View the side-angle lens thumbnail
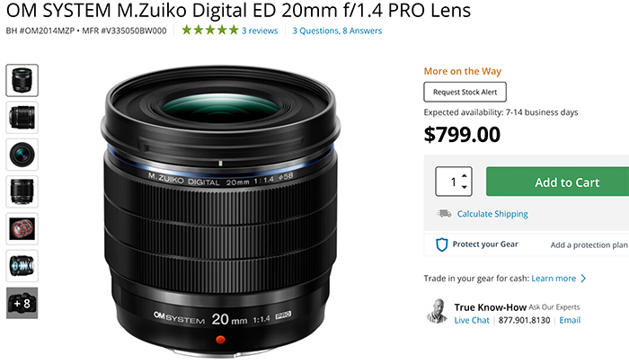This screenshot has height=364, width=629. [x=22, y=118]
